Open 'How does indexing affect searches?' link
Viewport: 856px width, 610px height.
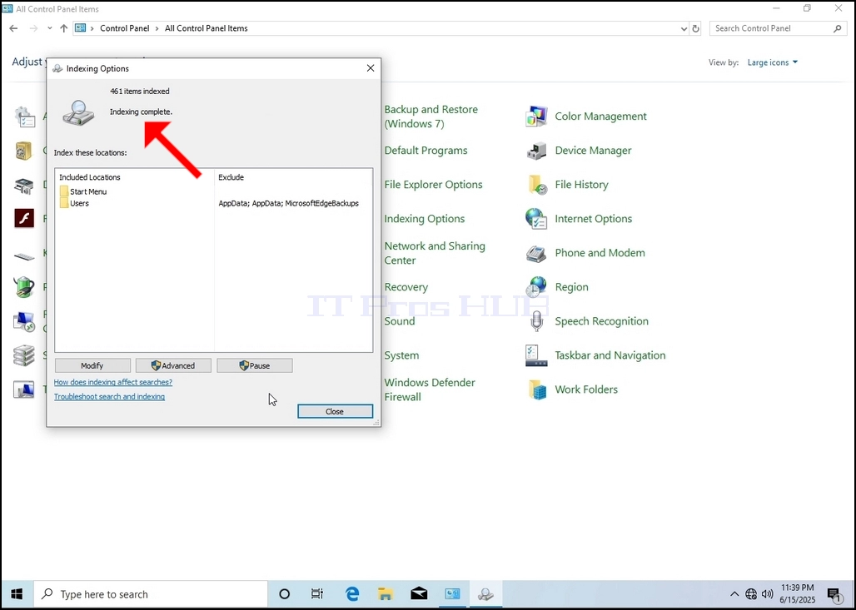[113, 383]
